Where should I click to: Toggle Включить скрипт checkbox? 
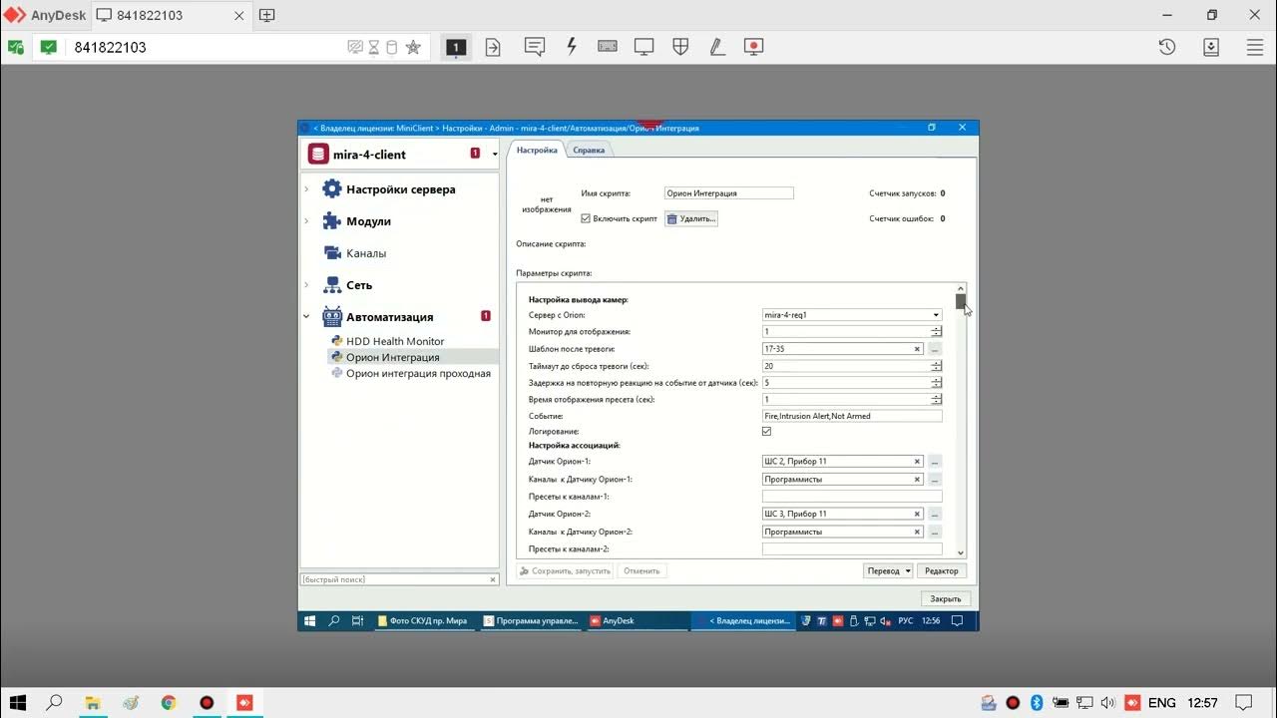tap(586, 218)
